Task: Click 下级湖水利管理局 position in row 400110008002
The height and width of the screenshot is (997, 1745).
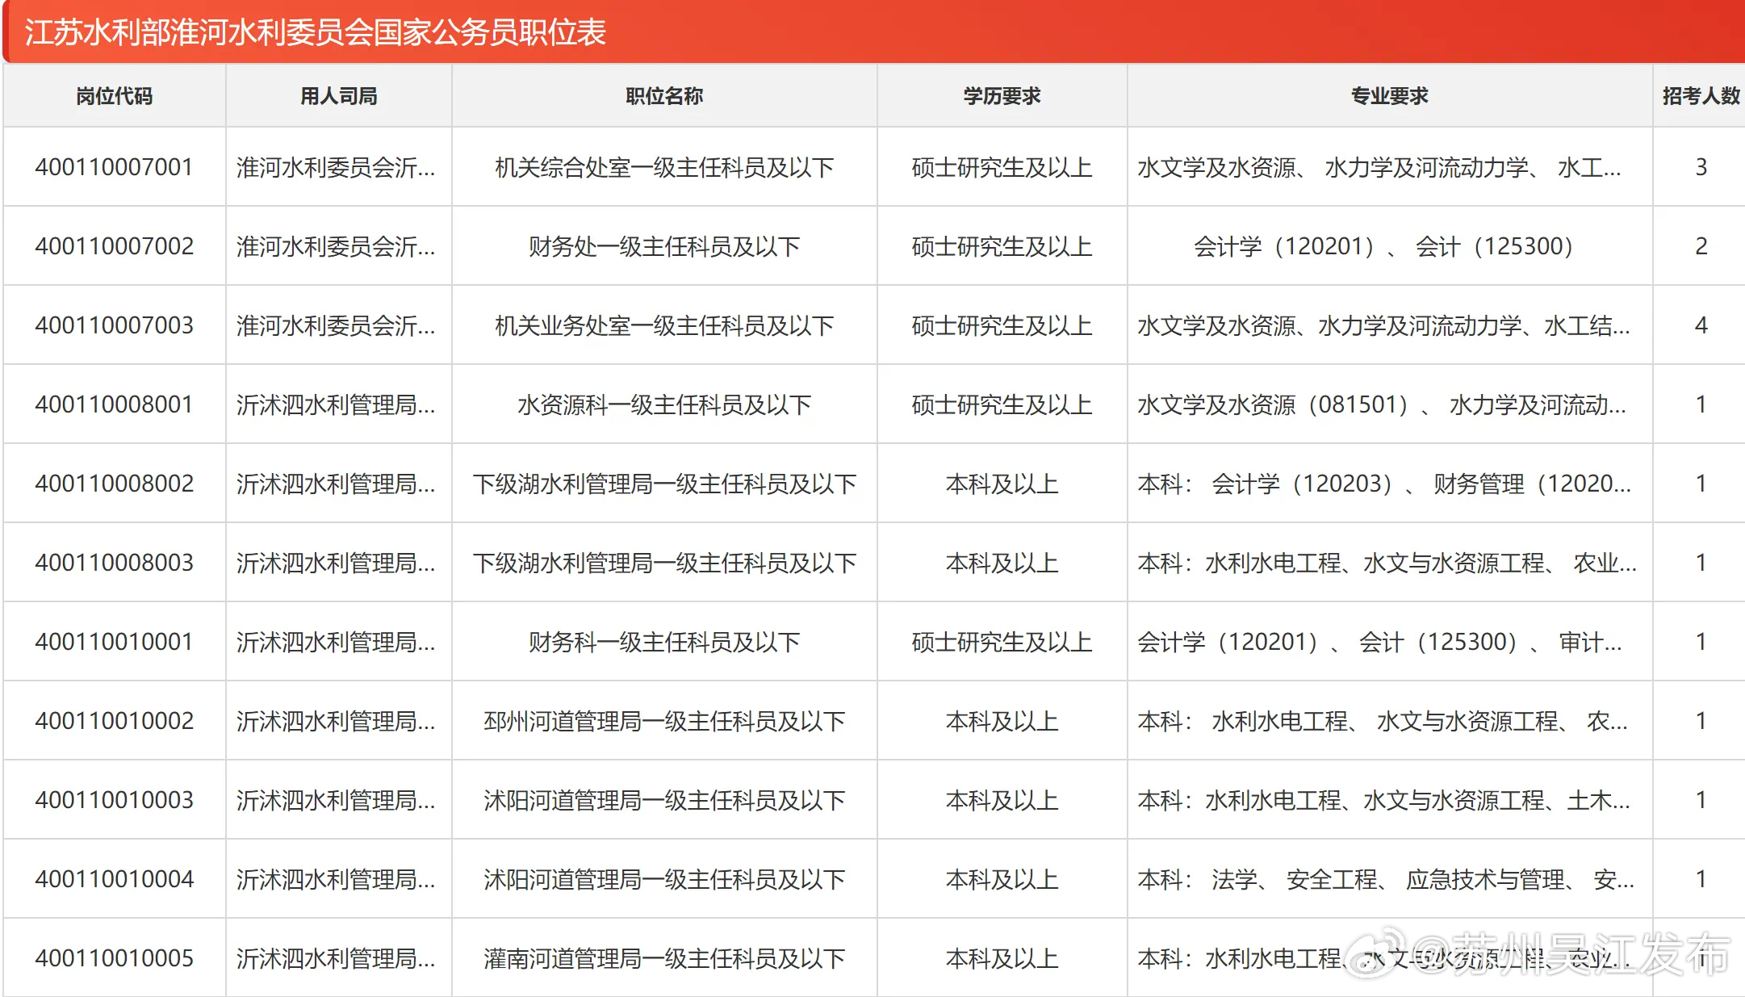Action: (x=664, y=484)
